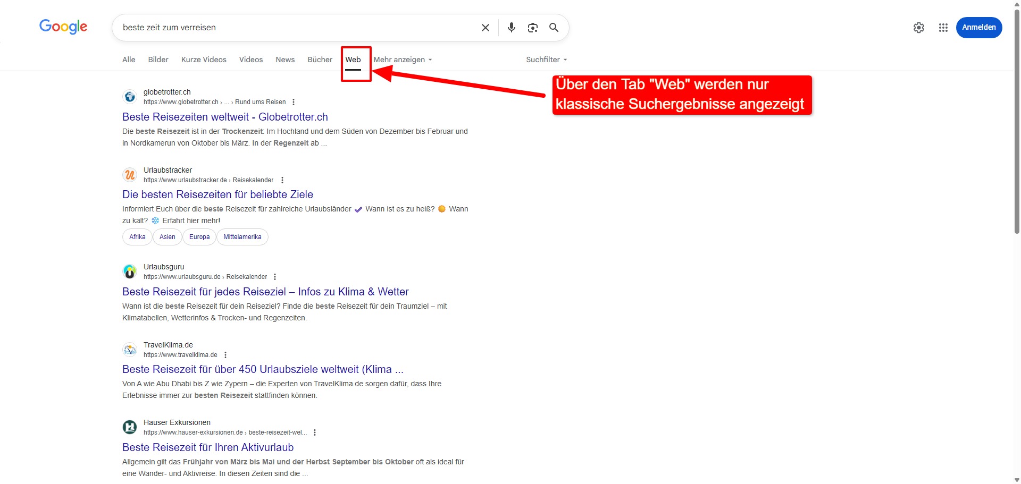Switch to the News tab
The height and width of the screenshot is (484, 1021).
pos(285,60)
